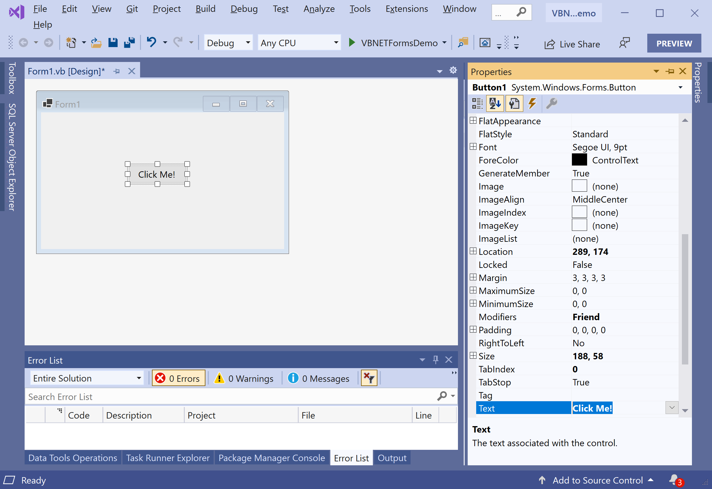Toggle Alphabetical sort in Properties

495,104
